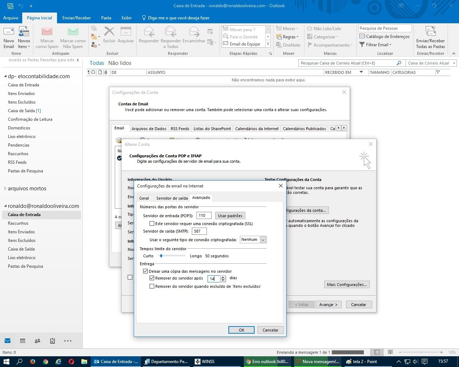Click Cancelar in Internet email settings dialog
The height and width of the screenshot is (367, 459).
270,330
